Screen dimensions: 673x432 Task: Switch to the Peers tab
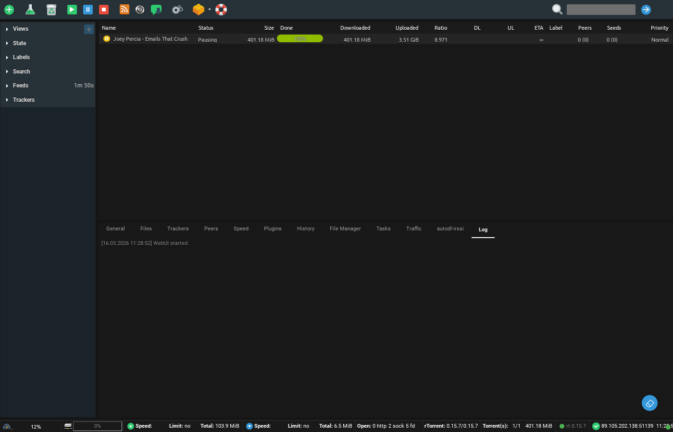click(x=211, y=228)
